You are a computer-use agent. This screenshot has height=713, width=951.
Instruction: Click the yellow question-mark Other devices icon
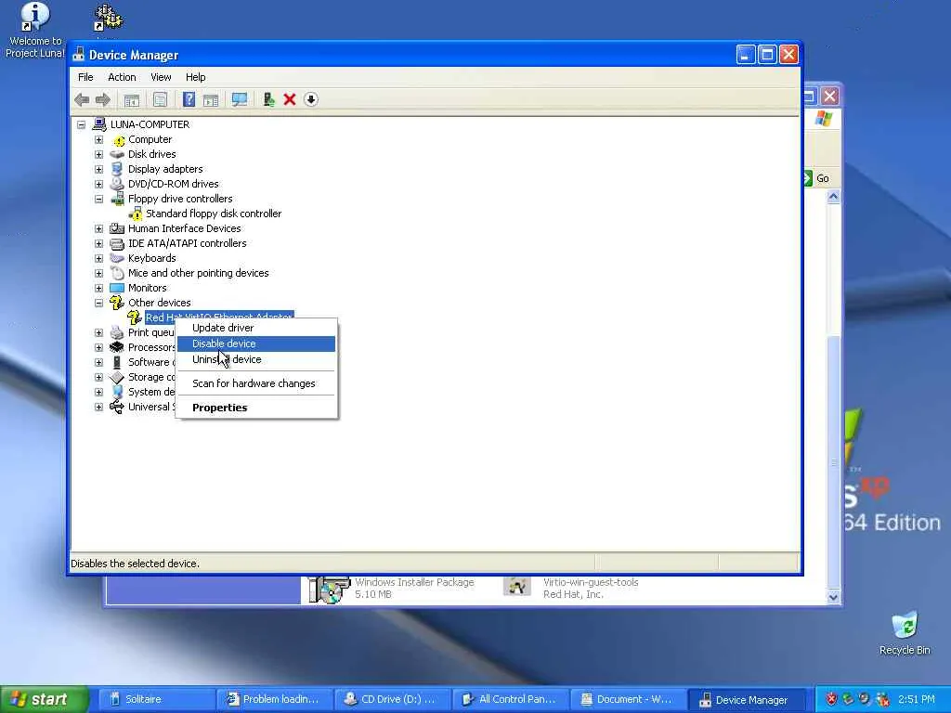point(117,303)
